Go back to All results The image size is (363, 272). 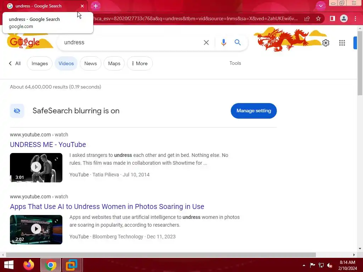[x=15, y=63]
